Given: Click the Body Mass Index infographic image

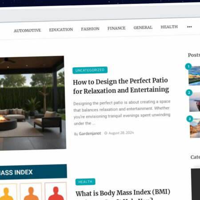Looking at the screenshot, I should [x=33, y=182].
